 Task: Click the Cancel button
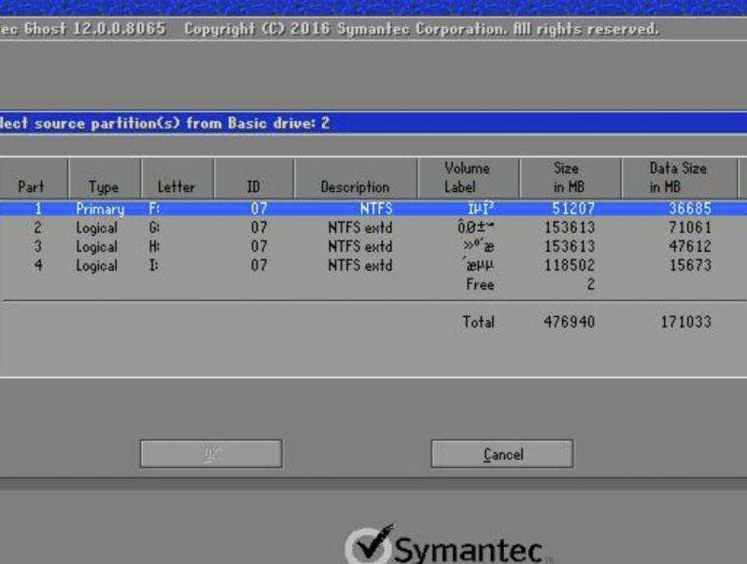coord(502,454)
